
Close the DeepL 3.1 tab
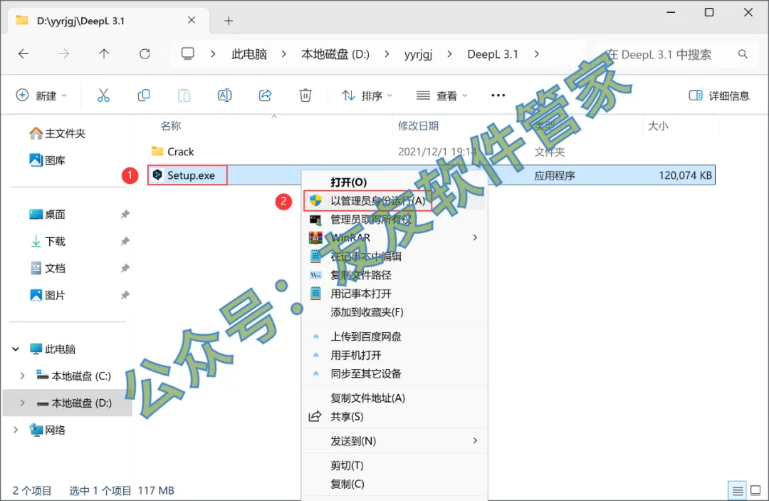[x=192, y=20]
